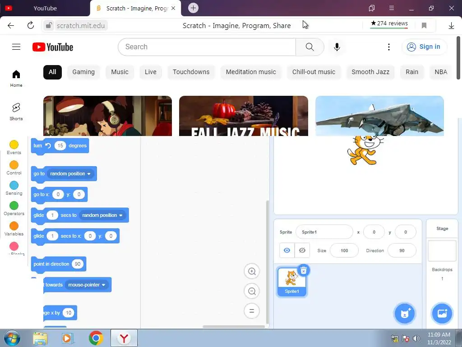Zoom out the Scratch code workspace

point(252,291)
